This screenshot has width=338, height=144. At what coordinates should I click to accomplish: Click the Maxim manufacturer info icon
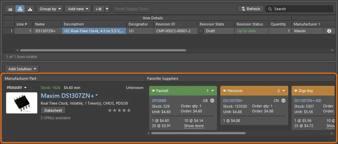pos(329,31)
